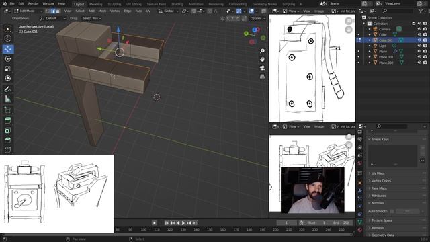430x242 pixels.
Task: Open the Global transform orientation dropdown
Action: point(168,11)
